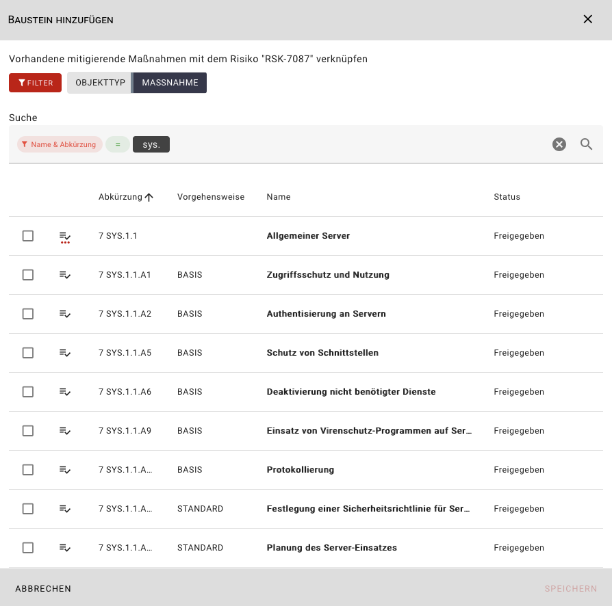Change the equals operator chip
Image resolution: width=612 pixels, height=606 pixels.
(x=118, y=144)
